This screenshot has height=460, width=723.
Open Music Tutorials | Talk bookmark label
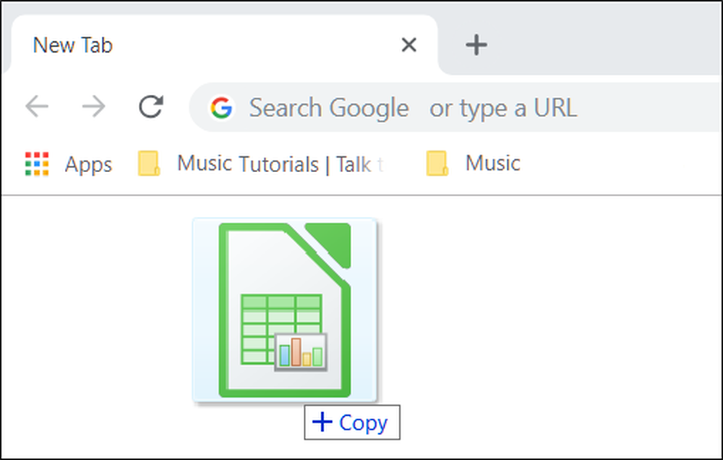(x=281, y=163)
